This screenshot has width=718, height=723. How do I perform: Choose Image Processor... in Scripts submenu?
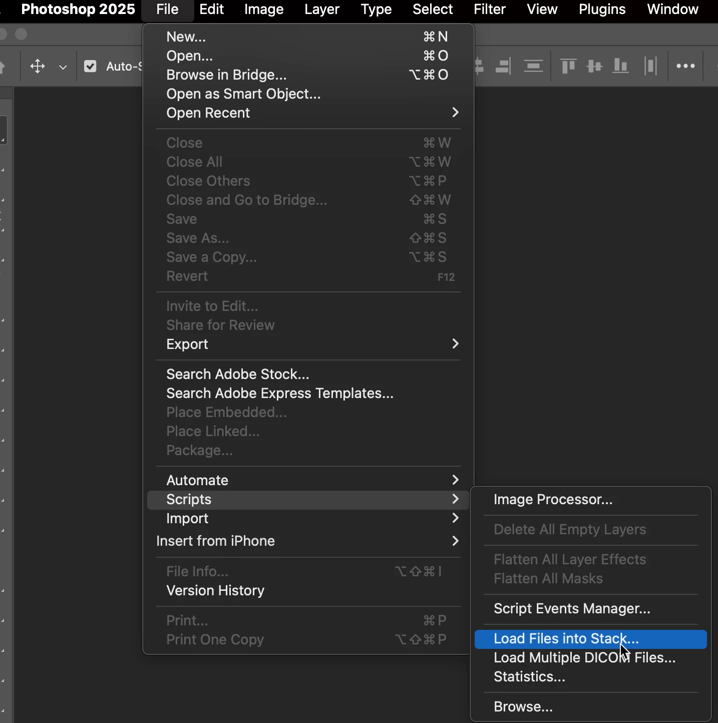[591, 499]
